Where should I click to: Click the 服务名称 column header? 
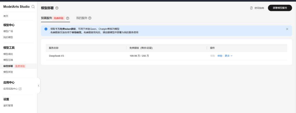[54, 48]
